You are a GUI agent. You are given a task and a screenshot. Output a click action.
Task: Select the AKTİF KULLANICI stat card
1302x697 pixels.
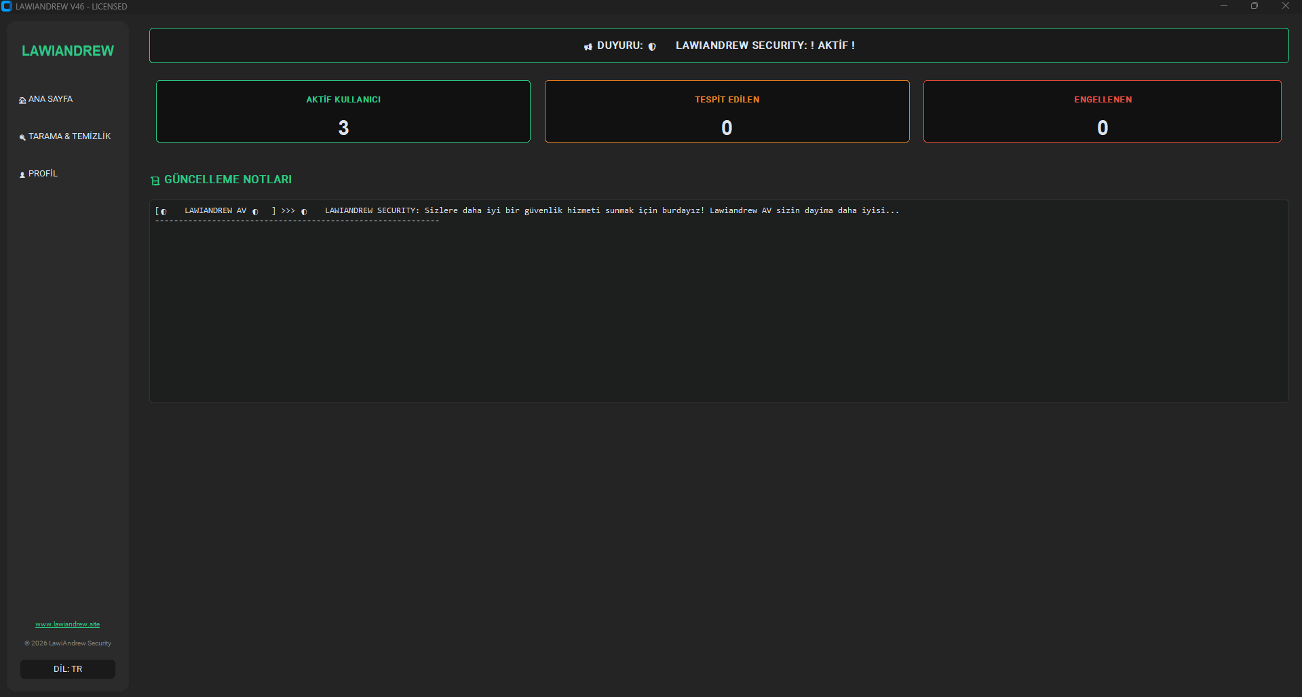point(343,111)
